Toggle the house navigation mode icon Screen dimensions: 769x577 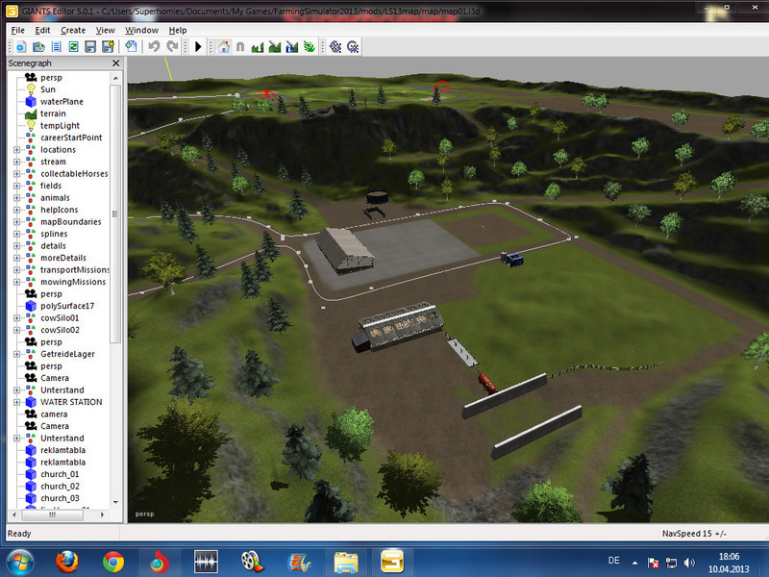click(x=224, y=47)
